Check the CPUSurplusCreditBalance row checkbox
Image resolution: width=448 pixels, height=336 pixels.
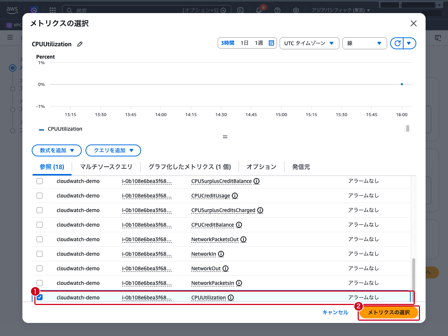click(x=40, y=181)
